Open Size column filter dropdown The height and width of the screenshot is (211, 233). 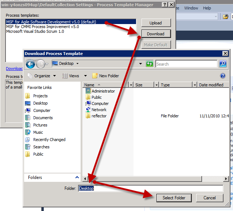(x=156, y=85)
